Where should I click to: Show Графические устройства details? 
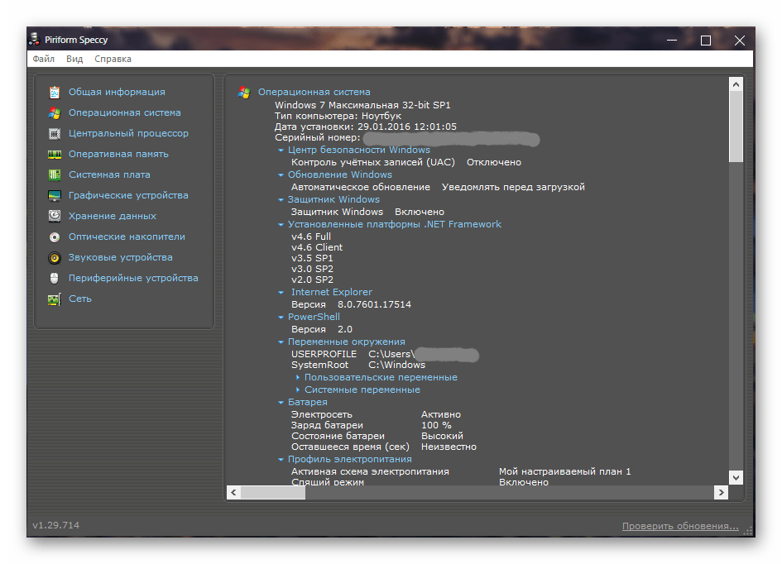[128, 196]
